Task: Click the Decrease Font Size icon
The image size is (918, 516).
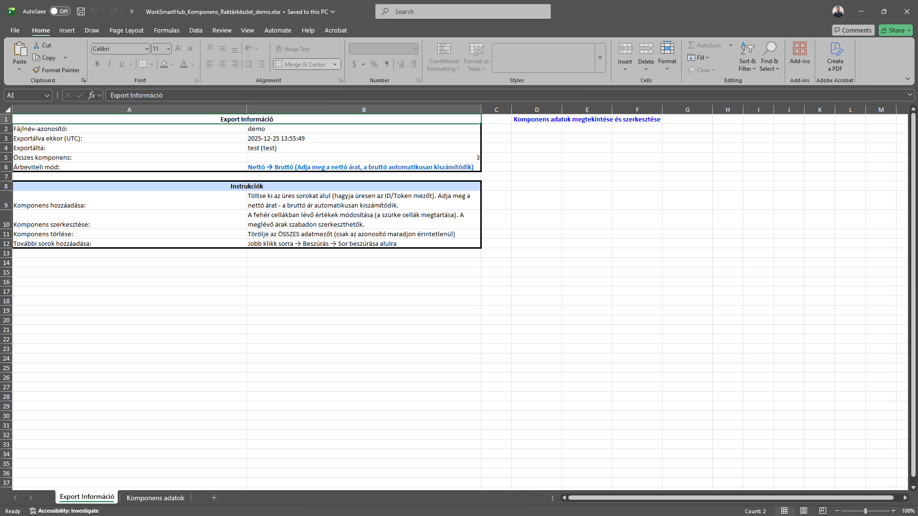Action: point(191,49)
